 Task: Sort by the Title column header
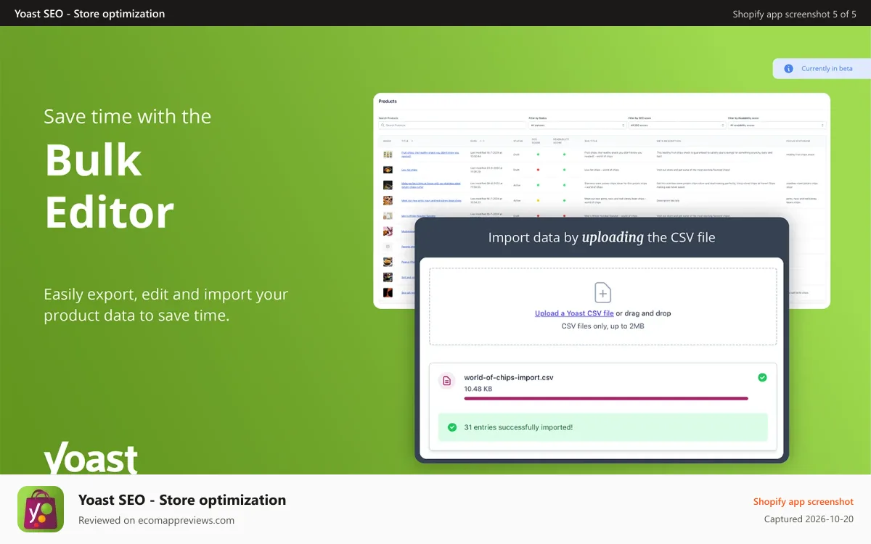point(407,141)
